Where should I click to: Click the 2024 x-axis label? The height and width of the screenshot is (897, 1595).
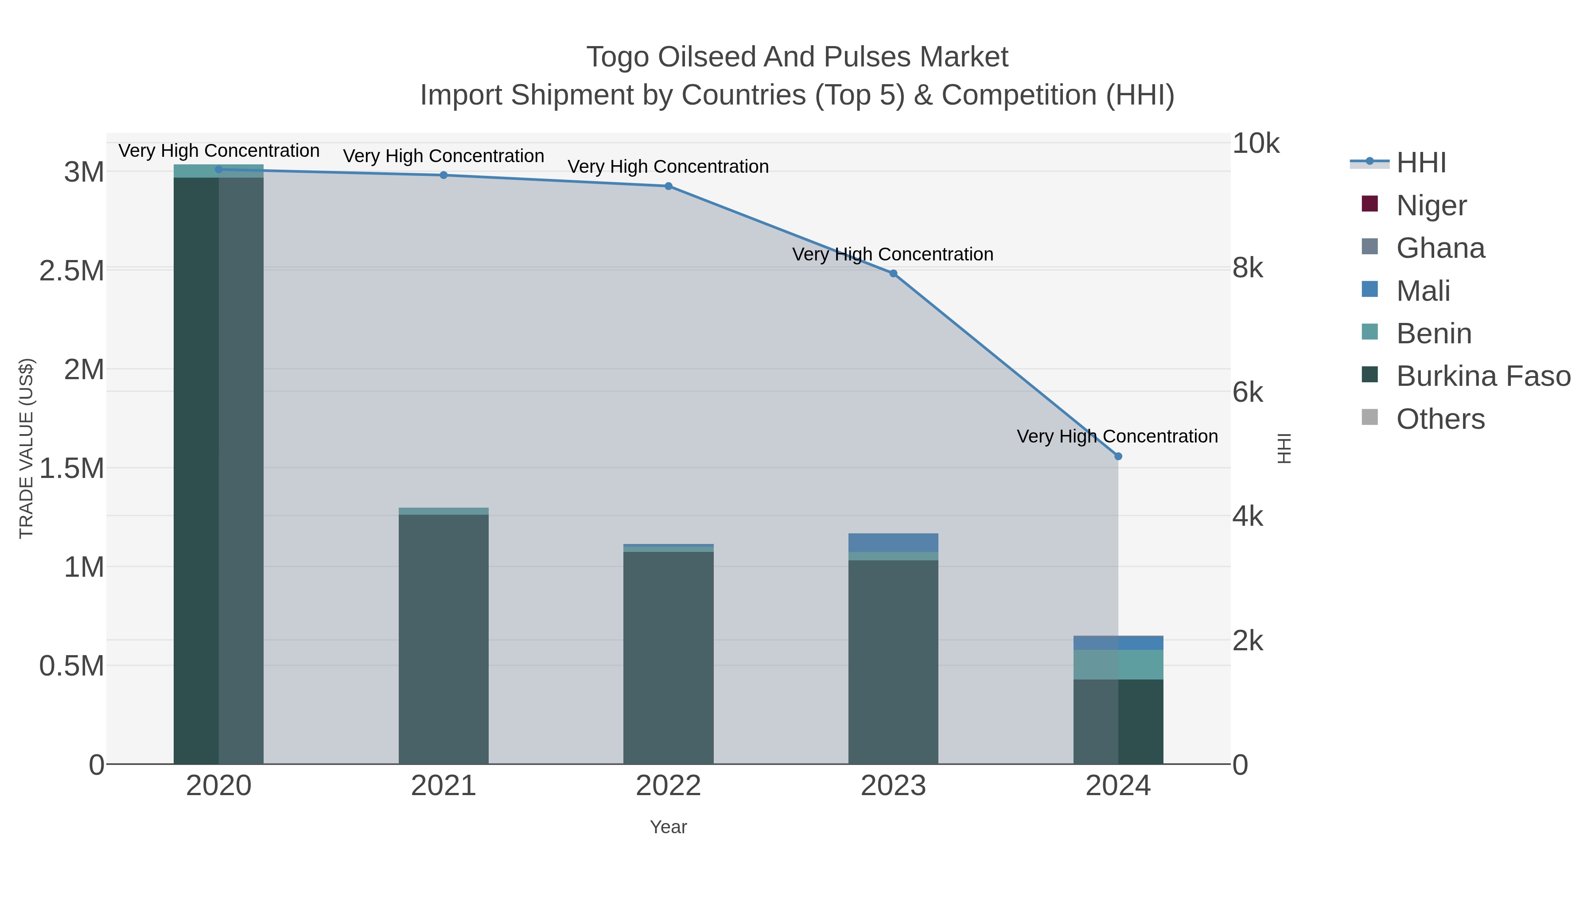[1118, 786]
